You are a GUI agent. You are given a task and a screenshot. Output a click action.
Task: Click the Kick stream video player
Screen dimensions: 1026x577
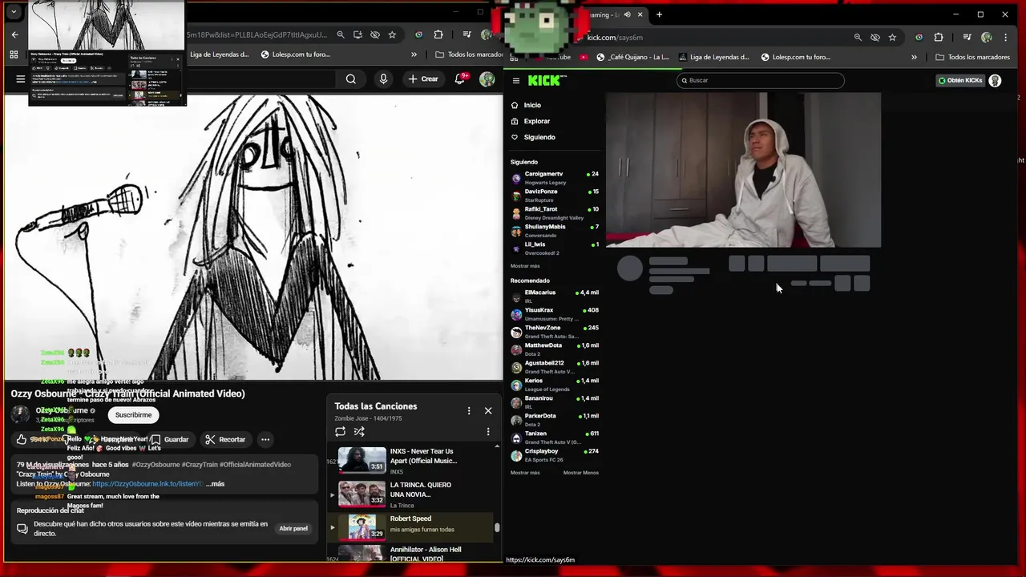[743, 170]
